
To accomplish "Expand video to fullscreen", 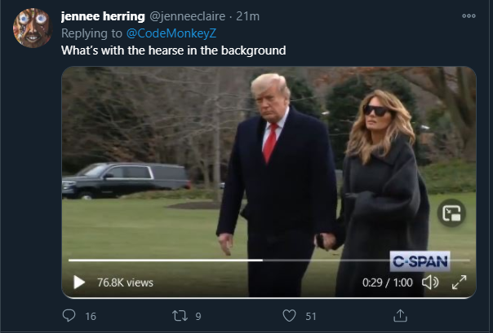I will (459, 283).
